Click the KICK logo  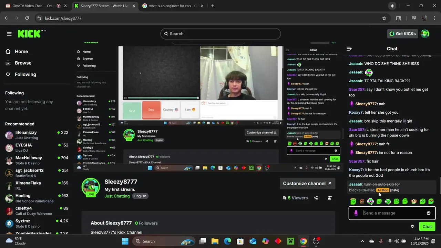31,33
